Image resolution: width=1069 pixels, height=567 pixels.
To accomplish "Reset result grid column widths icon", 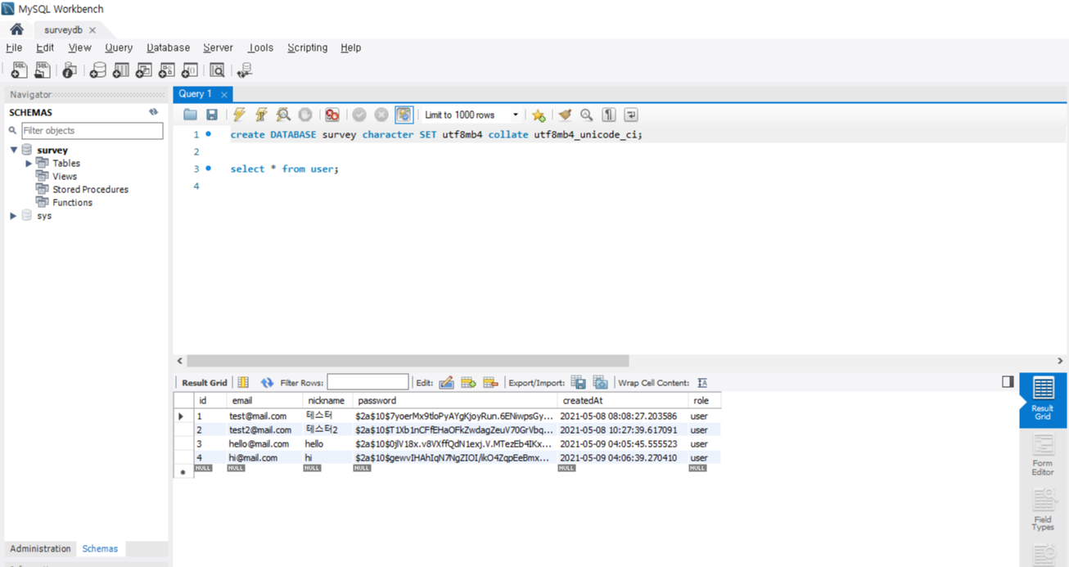I will 243,382.
